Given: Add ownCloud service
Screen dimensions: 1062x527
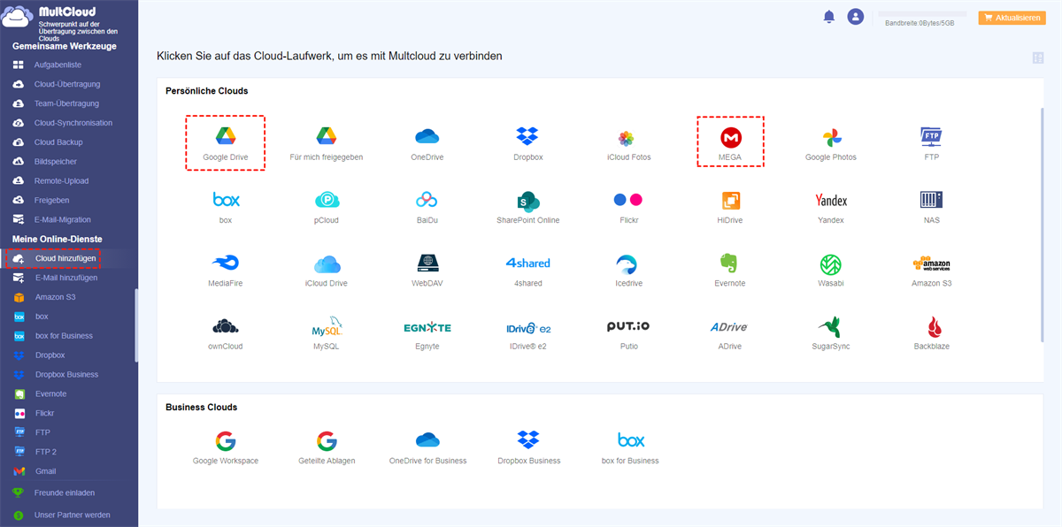Looking at the screenshot, I should tap(226, 326).
